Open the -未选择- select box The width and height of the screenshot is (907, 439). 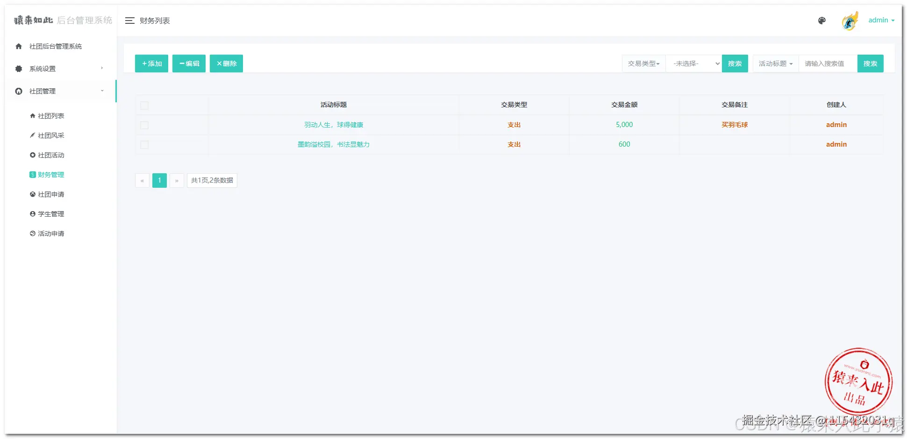(694, 64)
